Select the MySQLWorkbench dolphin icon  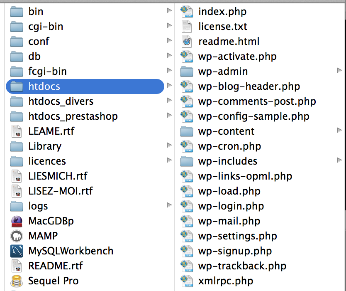[17, 251]
